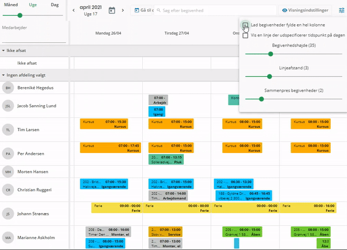Check 'Vis en linje der udspecificerer tidspunkt'
The image size is (347, 250).
[x=246, y=35]
